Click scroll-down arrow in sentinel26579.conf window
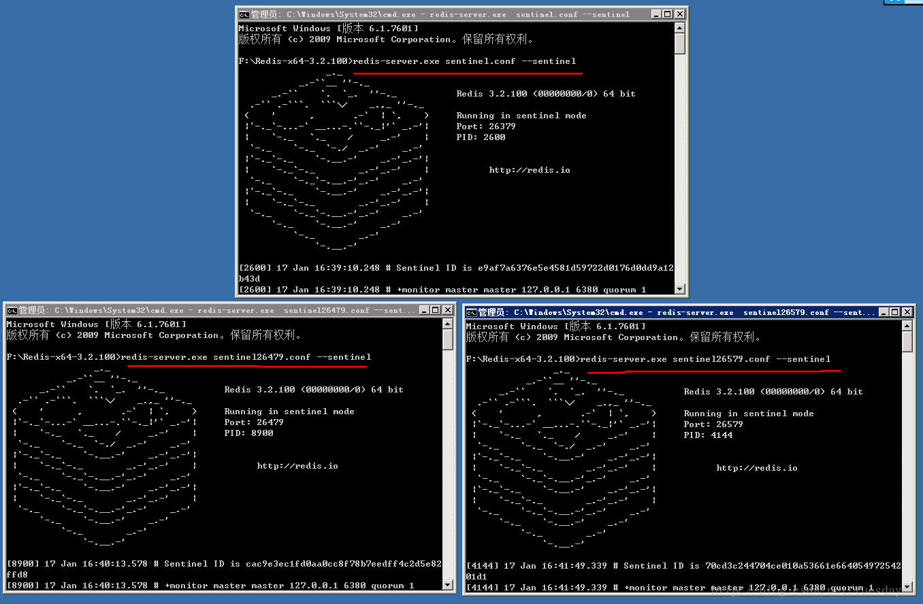The height and width of the screenshot is (604, 923). click(907, 587)
